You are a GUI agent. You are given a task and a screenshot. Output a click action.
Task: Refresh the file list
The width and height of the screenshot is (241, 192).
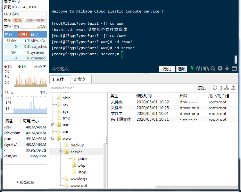(x=215, y=88)
